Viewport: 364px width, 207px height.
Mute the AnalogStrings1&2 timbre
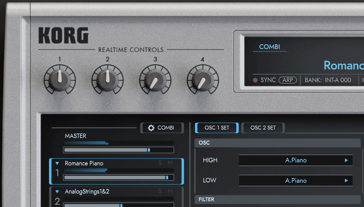pyautogui.click(x=170, y=191)
